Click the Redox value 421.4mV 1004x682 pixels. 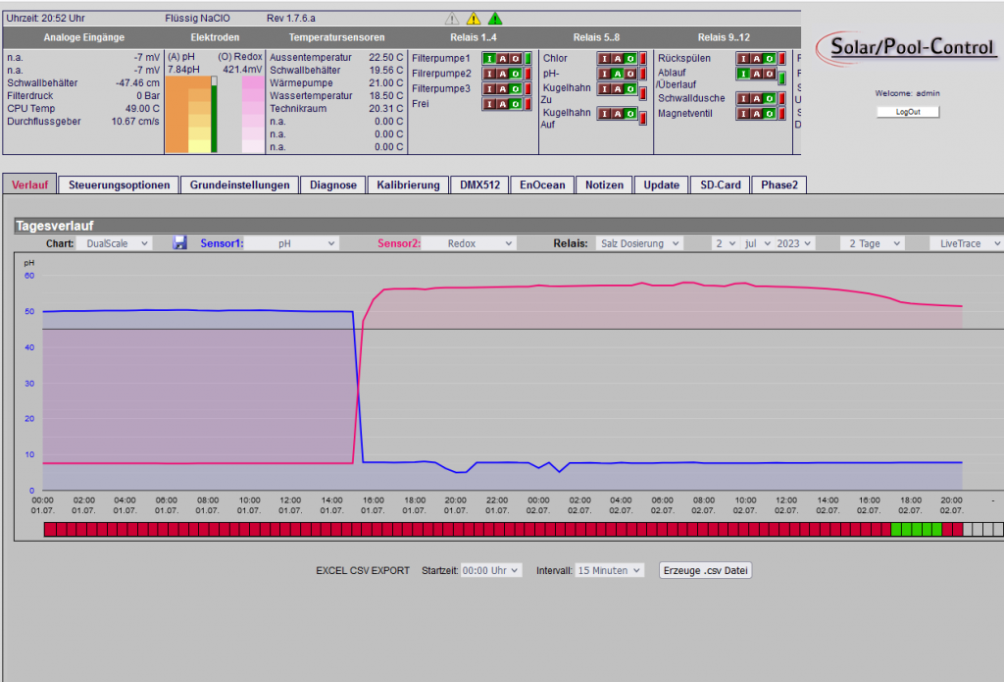pyautogui.click(x=242, y=70)
